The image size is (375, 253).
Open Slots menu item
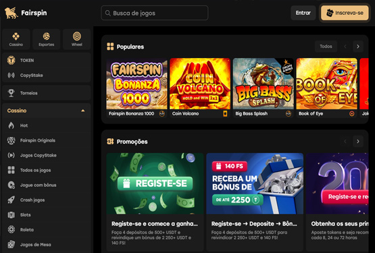47,215
